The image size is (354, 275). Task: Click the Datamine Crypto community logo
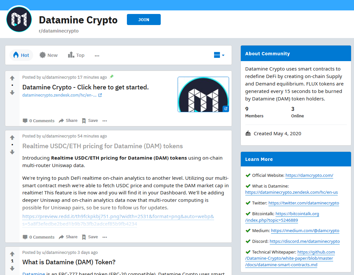pyautogui.click(x=19, y=19)
